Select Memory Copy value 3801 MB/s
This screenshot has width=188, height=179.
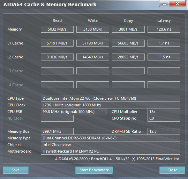[128, 29]
